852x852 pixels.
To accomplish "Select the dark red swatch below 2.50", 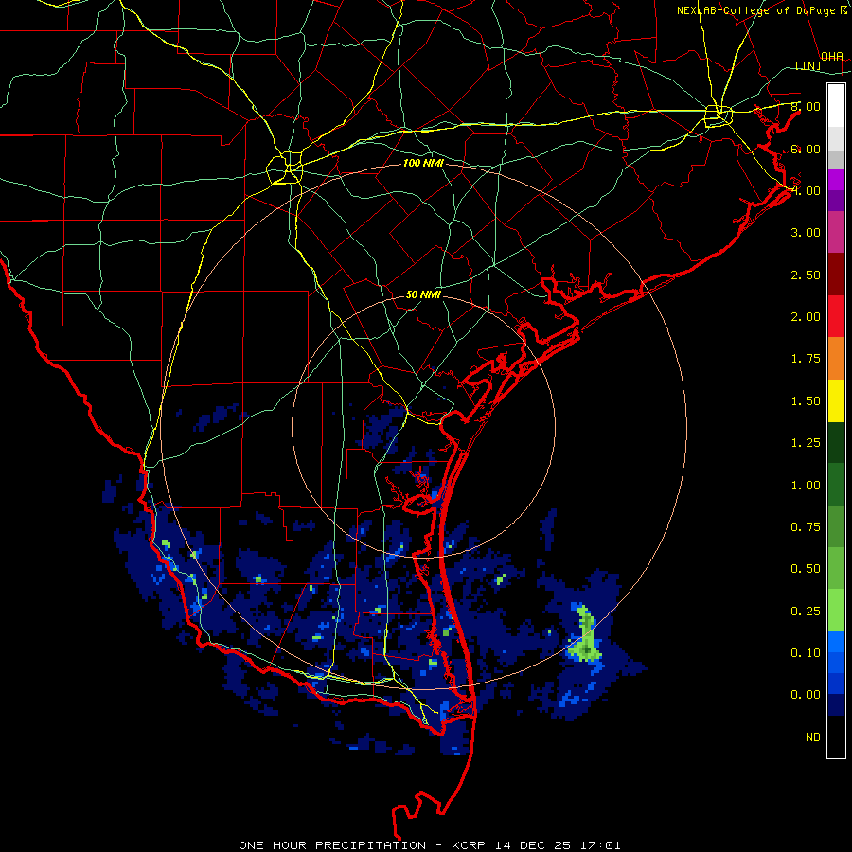I will point(836,275).
